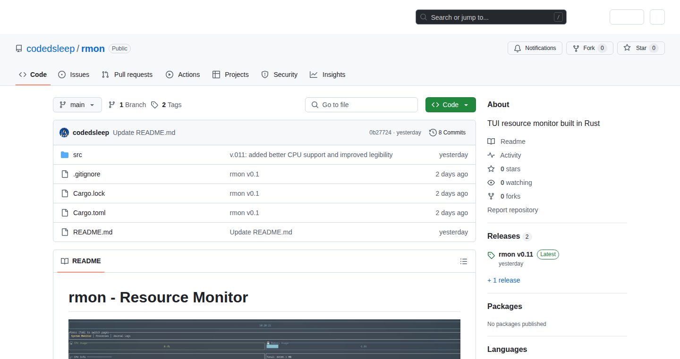Screen dimensions: 680x359
Task: Open the codedsleep owner link
Action: point(51,49)
